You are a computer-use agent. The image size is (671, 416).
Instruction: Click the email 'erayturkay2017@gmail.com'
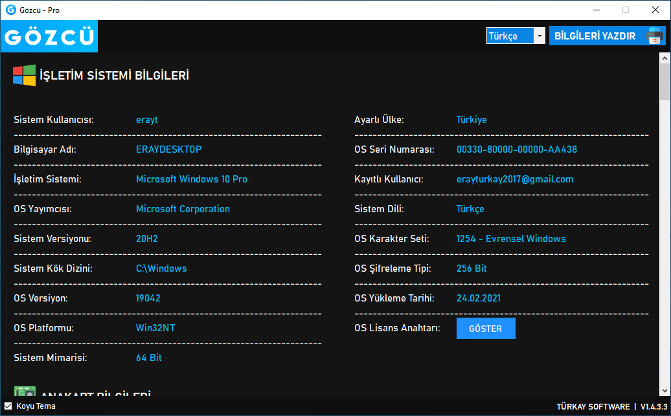(x=515, y=179)
